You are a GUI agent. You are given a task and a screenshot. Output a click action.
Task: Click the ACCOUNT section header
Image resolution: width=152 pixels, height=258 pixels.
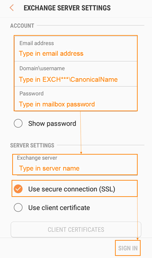[x=22, y=26]
